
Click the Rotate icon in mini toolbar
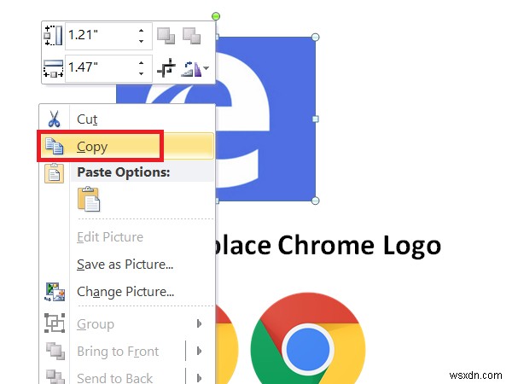click(192, 68)
